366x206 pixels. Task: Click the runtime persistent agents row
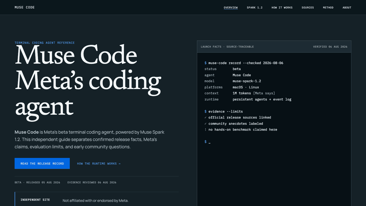248,99
